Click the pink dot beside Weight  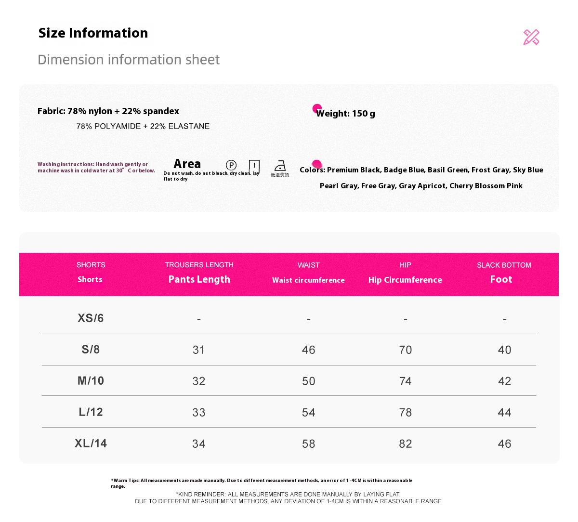317,108
